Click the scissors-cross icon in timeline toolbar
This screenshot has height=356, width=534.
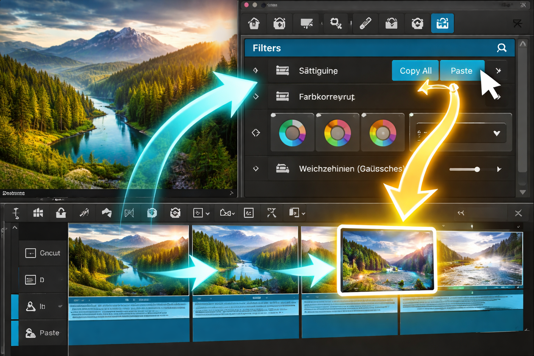[272, 213]
